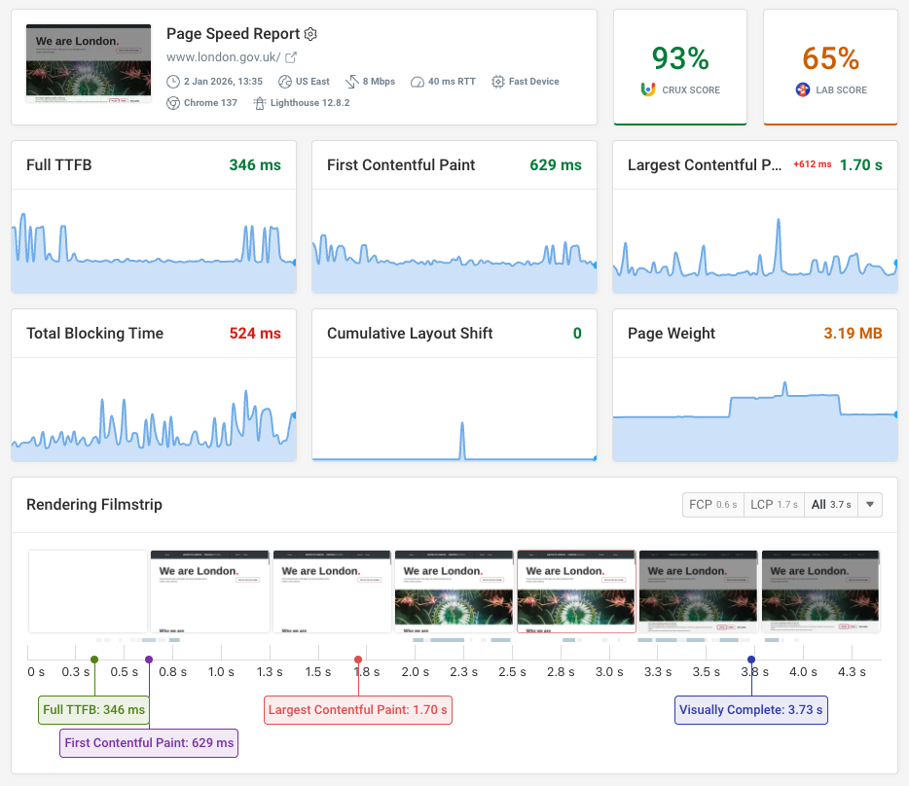Click the Full TTFB: 346 ms label
Viewport: 909px width, 786px height.
92,709
